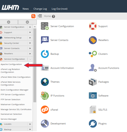Click the sidebar expand-all down arrow button
Screen dimensions: 127x132
27,22
